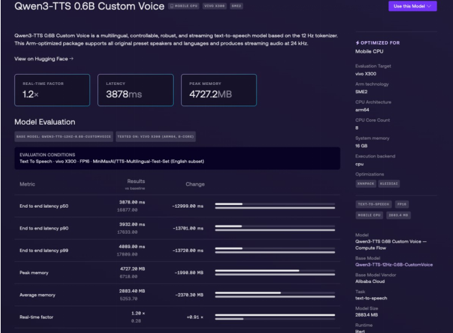This screenshot has height=333, width=453.
Task: Click the chip icon in Mobile CPU tag
Action: click(x=172, y=6)
